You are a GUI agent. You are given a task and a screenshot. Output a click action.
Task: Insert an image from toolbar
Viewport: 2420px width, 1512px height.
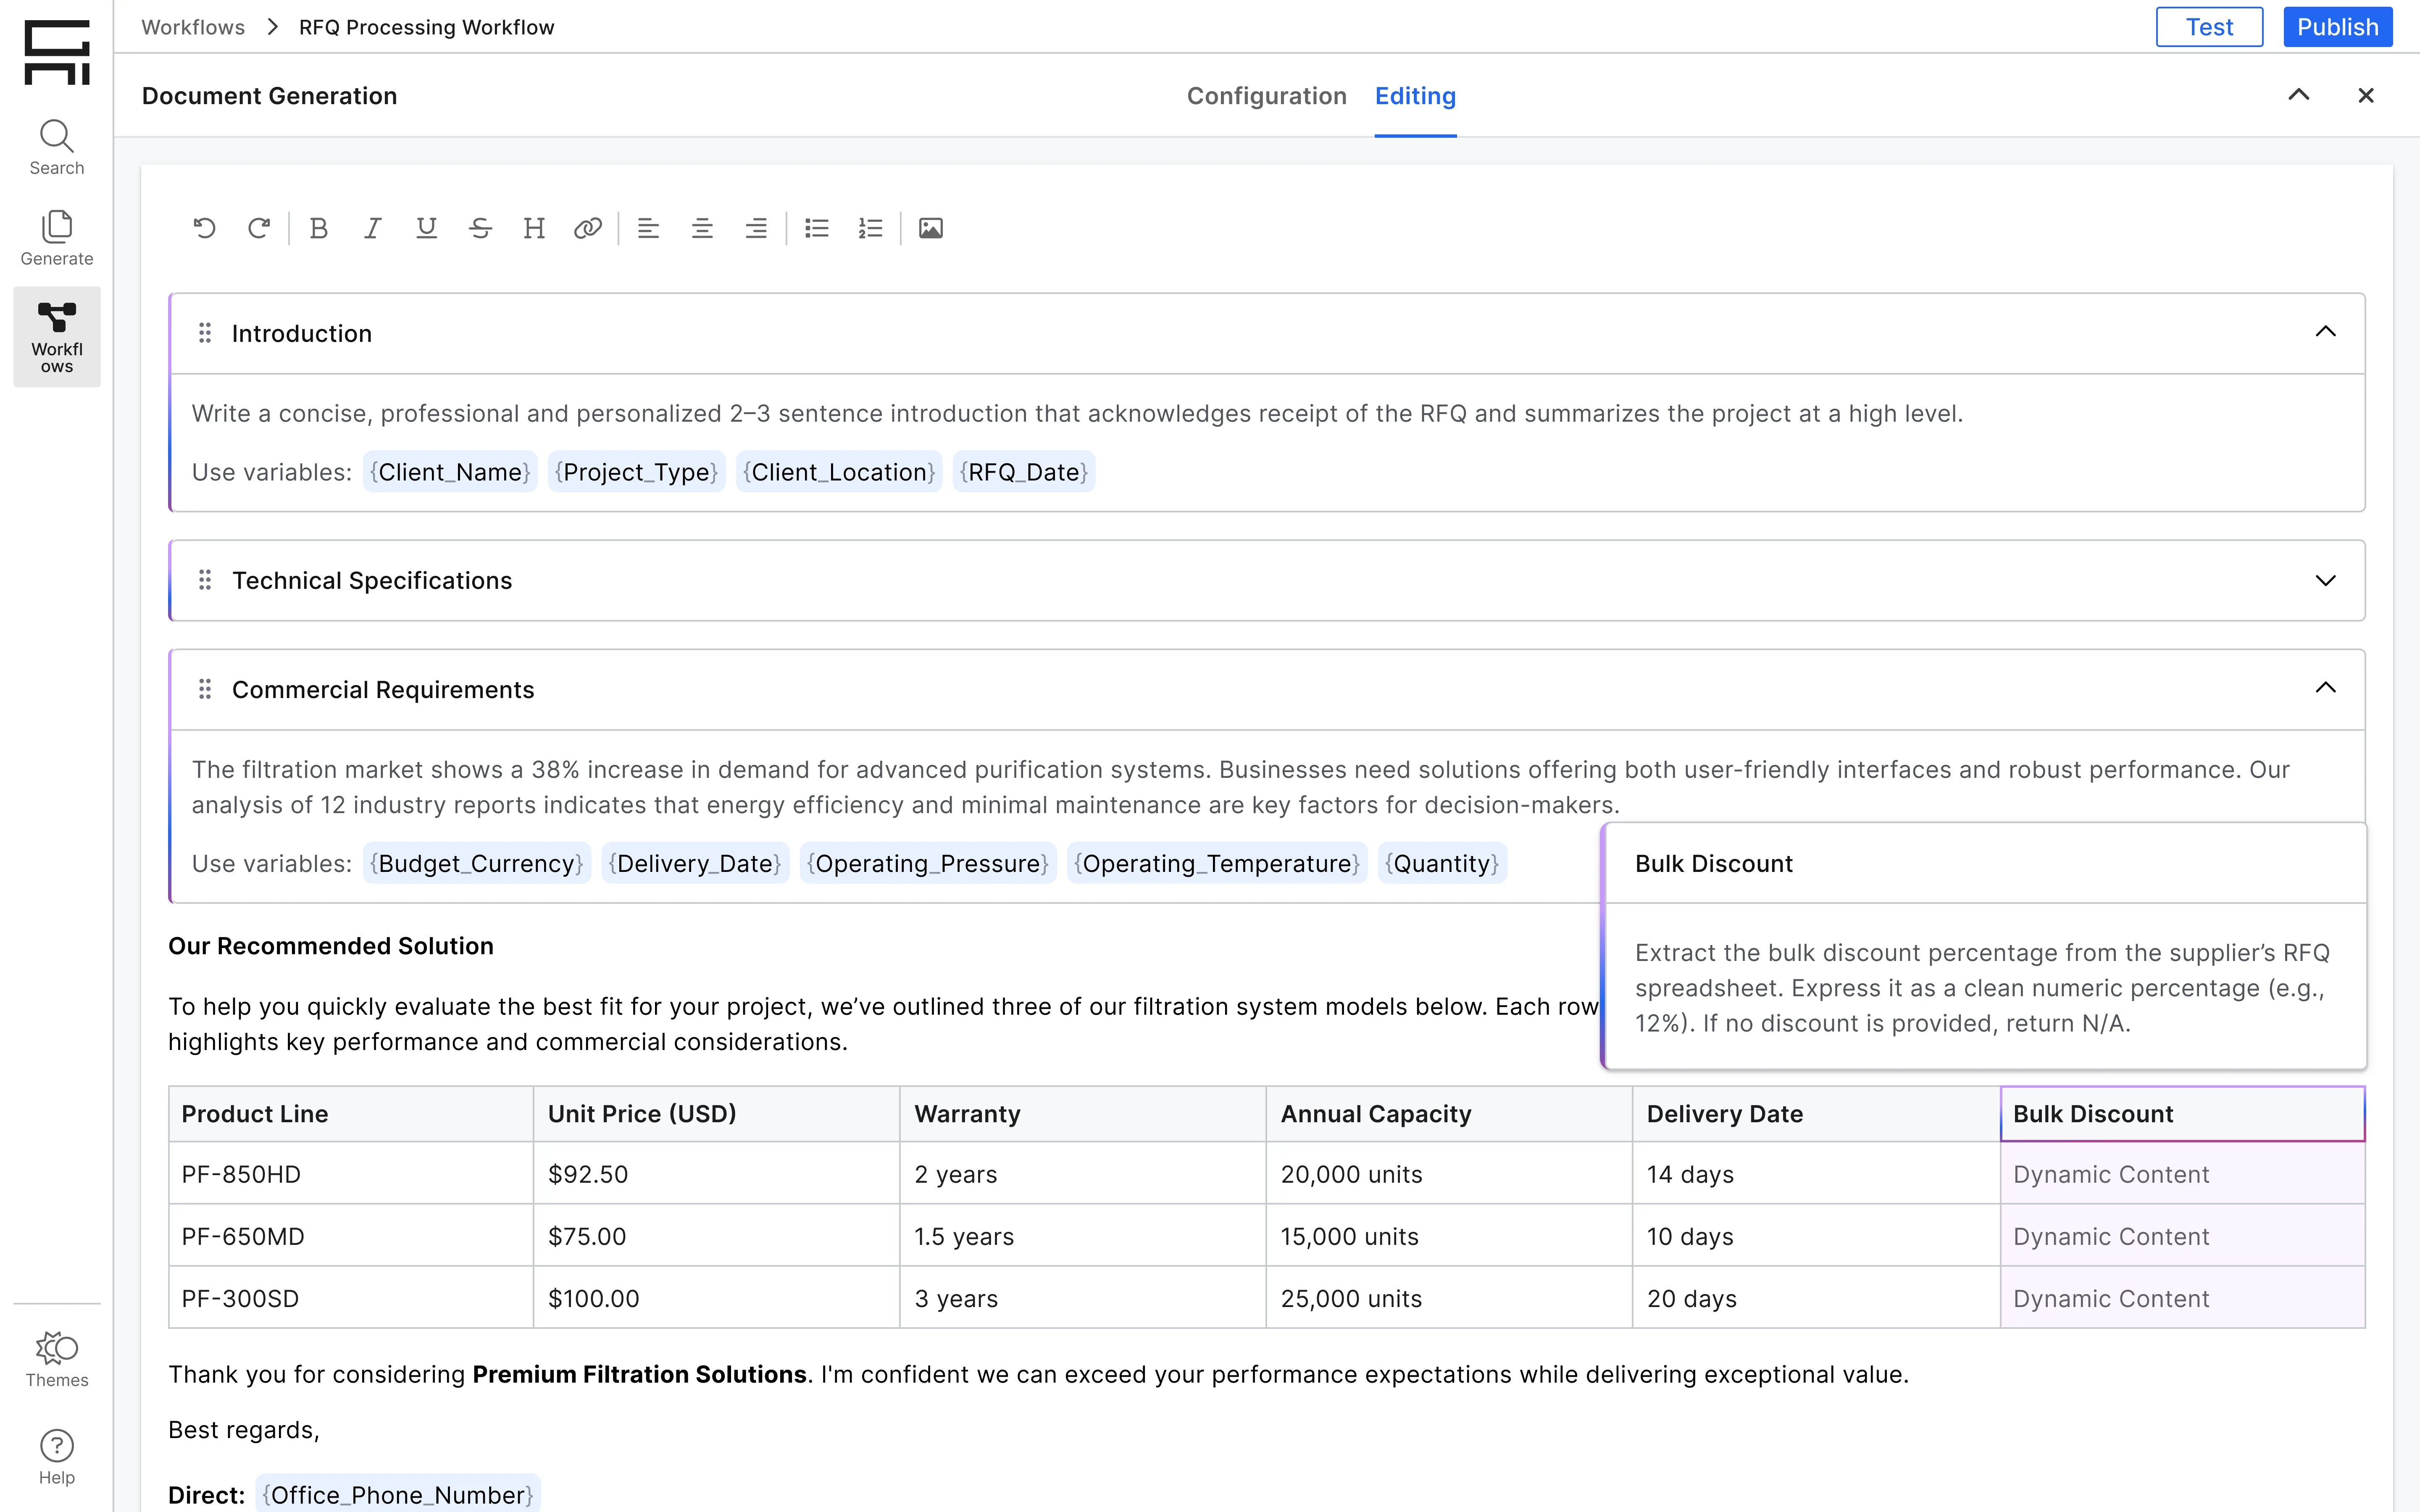point(931,229)
